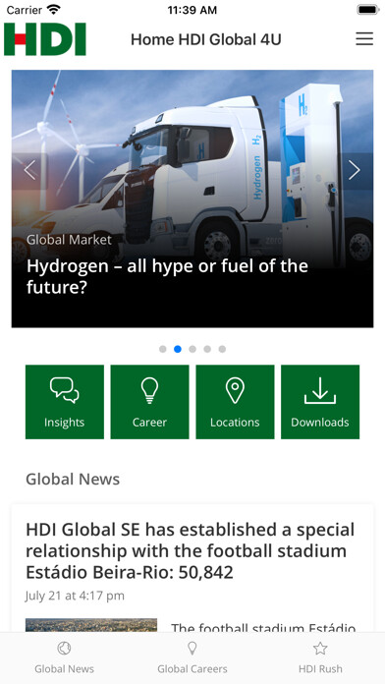
Task: Tap the Wi-Fi icon in status bar
Action: (54, 9)
